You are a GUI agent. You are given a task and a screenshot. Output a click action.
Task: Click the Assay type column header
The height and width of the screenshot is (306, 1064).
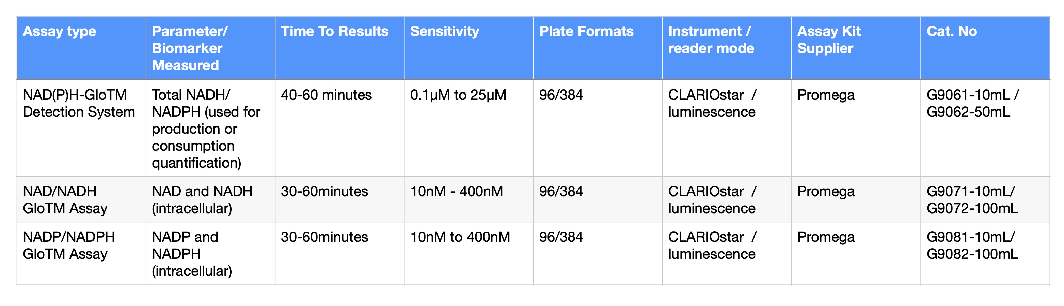[60, 31]
